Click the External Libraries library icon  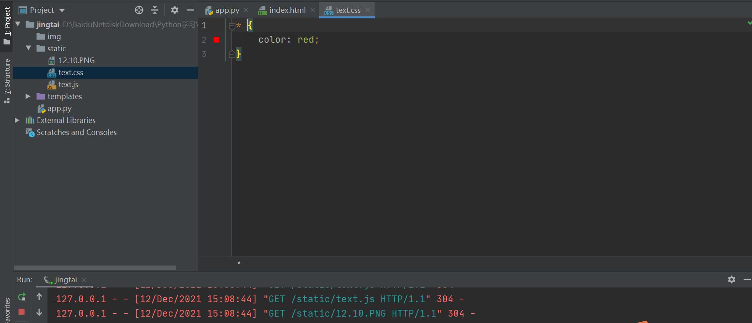[30, 120]
